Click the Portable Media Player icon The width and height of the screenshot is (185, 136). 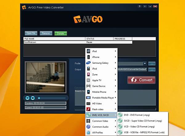point(88,98)
